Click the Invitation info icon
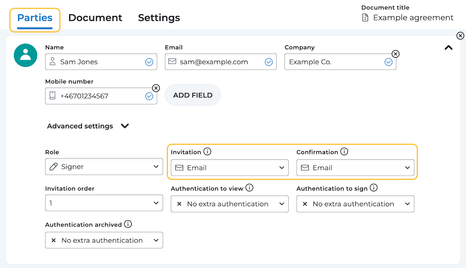This screenshot has height=268, width=466. click(x=207, y=152)
